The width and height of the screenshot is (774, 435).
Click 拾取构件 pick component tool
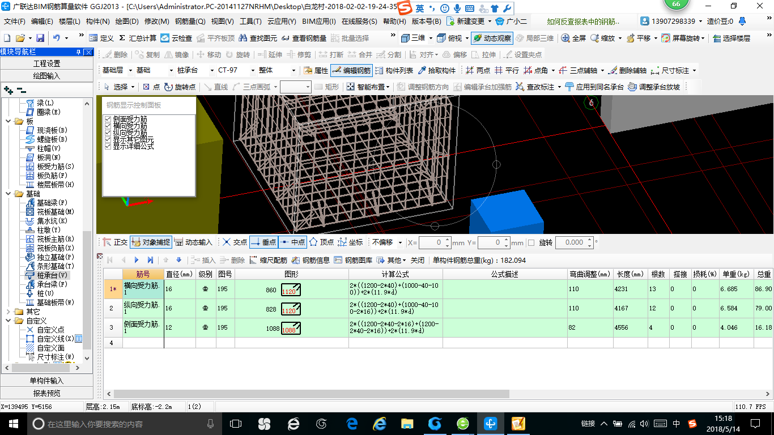(437, 70)
